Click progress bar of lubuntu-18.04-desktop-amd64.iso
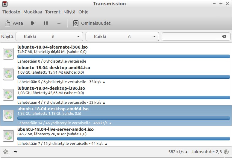Image resolution: width=232 pixels, height=158 pixels. (x=124, y=77)
